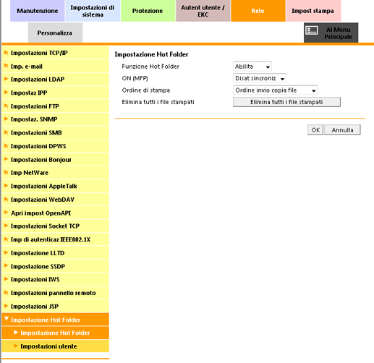This screenshot has width=374, height=363.
Task: Click arrow icon beside Impostazioni IWS
Action: [7, 279]
